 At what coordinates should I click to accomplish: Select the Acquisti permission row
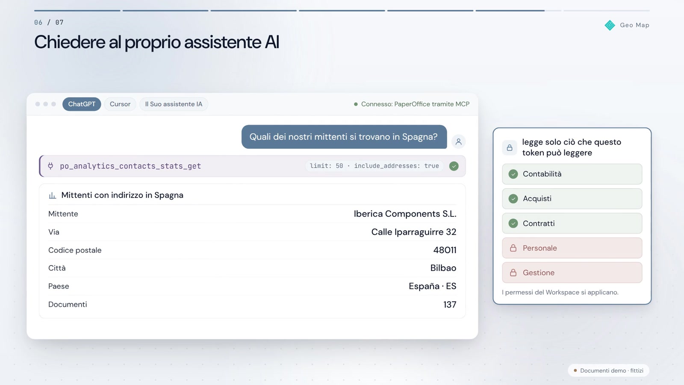pyautogui.click(x=572, y=198)
